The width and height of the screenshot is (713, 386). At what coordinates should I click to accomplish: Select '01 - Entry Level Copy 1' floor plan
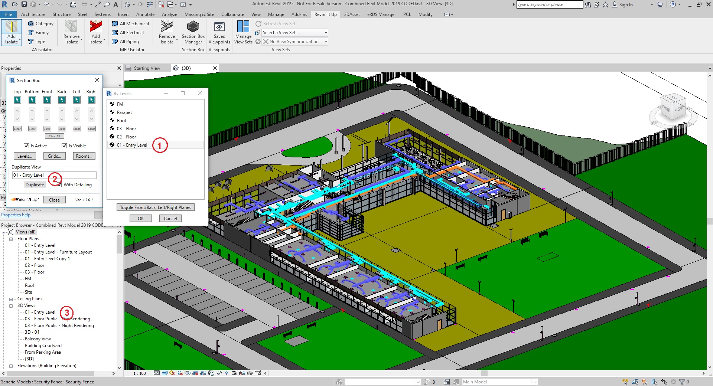pyautogui.click(x=47, y=259)
